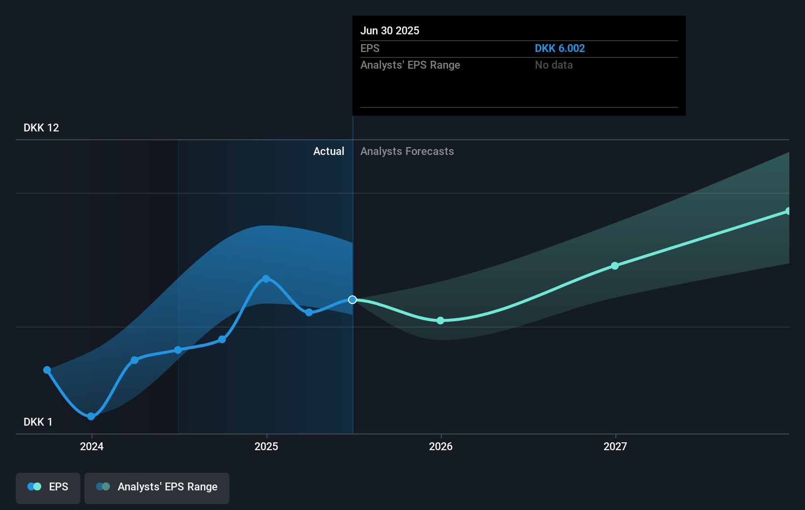Switch to the Actual section of the chart
Screen dimensions: 805x510
328,151
